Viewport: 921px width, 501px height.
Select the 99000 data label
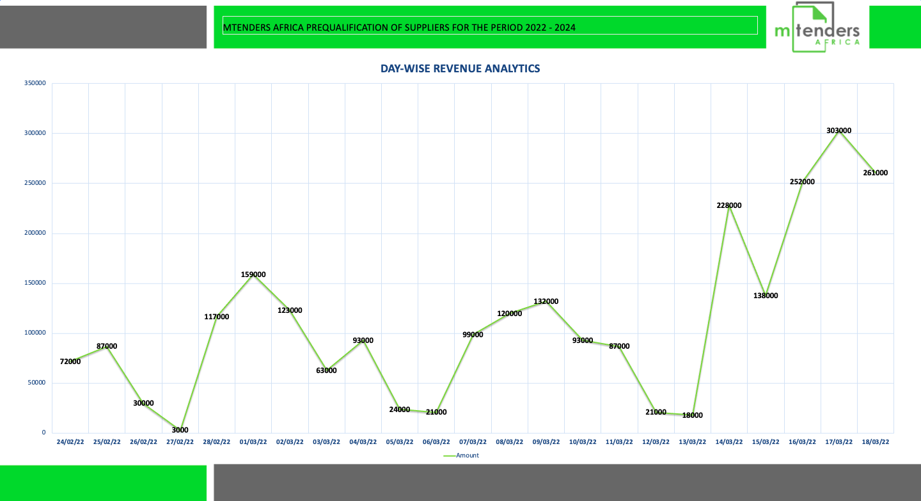pyautogui.click(x=473, y=335)
